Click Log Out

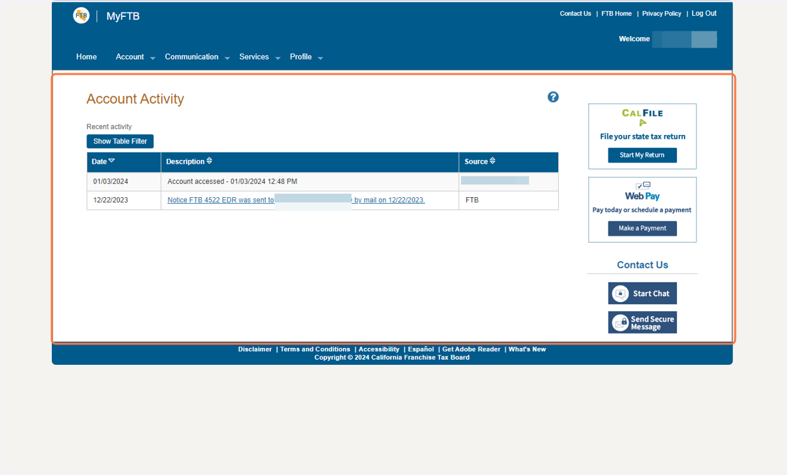tap(704, 14)
